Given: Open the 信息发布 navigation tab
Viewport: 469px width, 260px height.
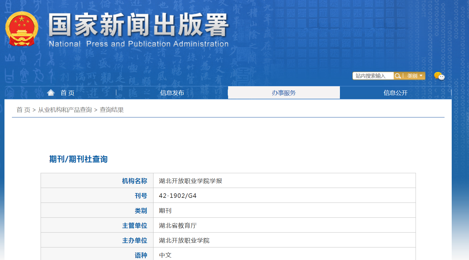Looking at the screenshot, I should (x=172, y=93).
